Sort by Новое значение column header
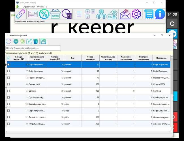Screen dimensions: 184x141 click(x=89, y=58)
